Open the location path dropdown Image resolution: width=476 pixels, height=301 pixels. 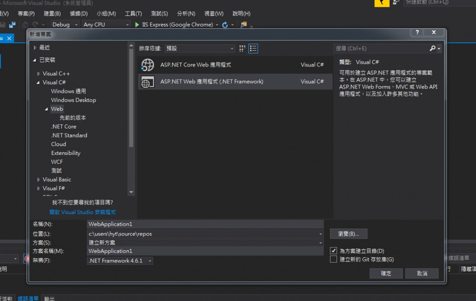(x=321, y=234)
